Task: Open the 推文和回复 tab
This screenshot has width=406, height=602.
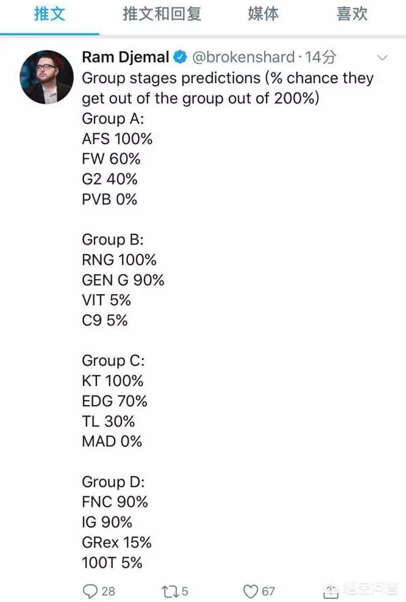Action: coord(162,14)
